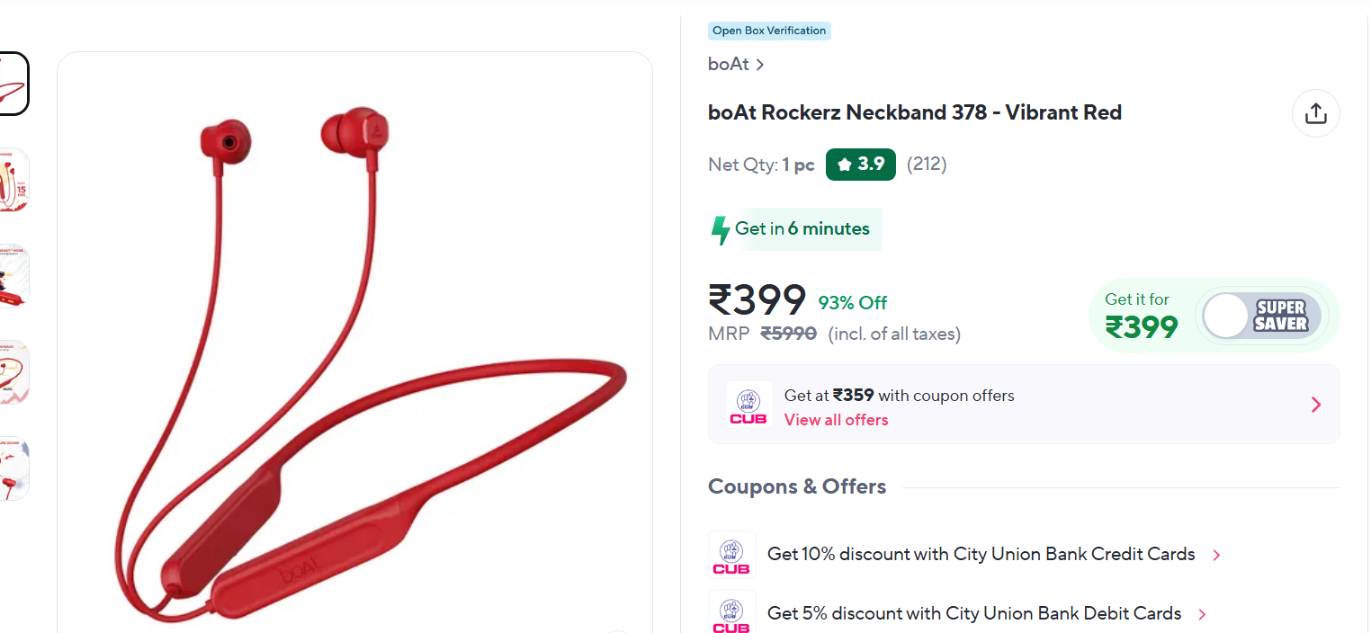Select the first product thumbnail

pos(13,84)
